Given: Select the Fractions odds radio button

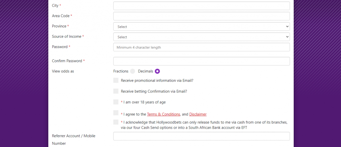Looking at the screenshot, I should [133, 71].
